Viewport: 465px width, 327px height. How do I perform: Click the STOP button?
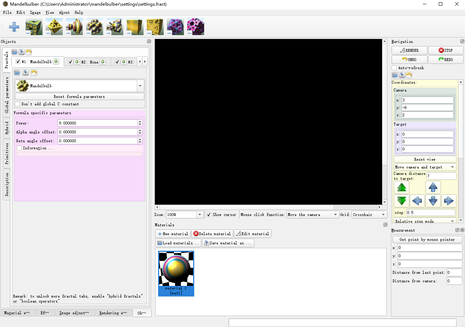point(446,50)
